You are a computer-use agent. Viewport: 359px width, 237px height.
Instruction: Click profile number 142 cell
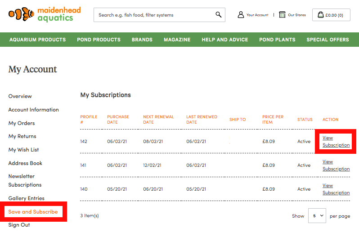pos(84,141)
